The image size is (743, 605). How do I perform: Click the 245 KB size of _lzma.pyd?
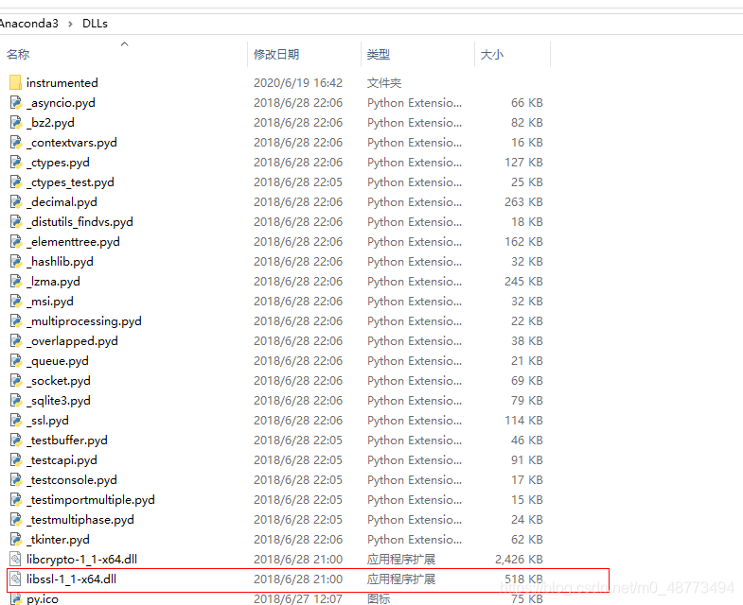tap(523, 282)
